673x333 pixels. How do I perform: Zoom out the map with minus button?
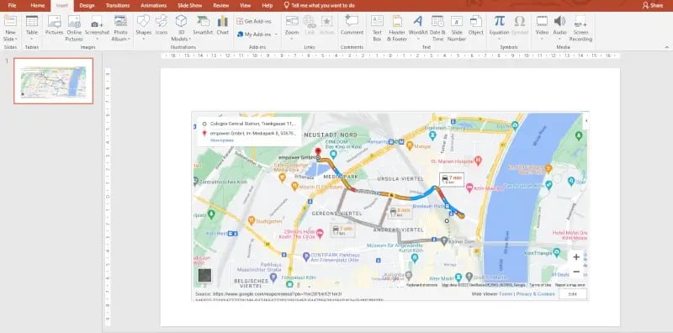576,272
